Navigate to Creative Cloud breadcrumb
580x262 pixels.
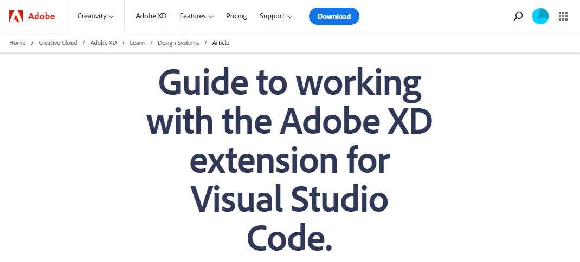pos(57,43)
